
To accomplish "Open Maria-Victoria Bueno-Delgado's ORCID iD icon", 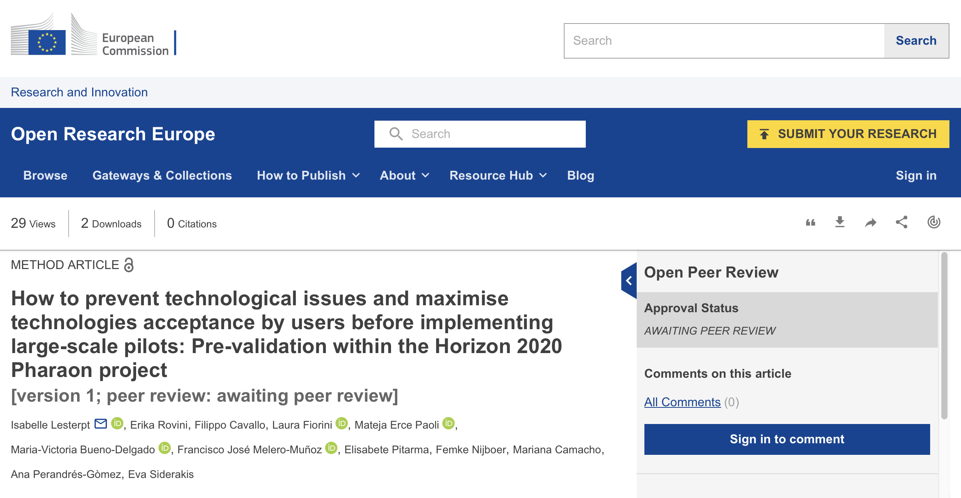I will (165, 448).
